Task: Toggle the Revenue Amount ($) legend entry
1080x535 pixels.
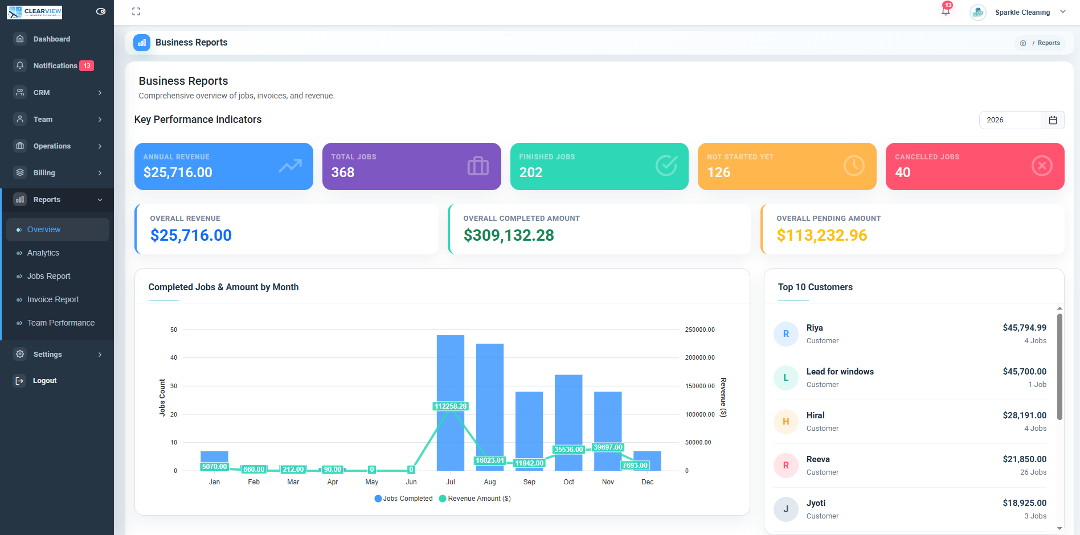Action: (x=475, y=499)
